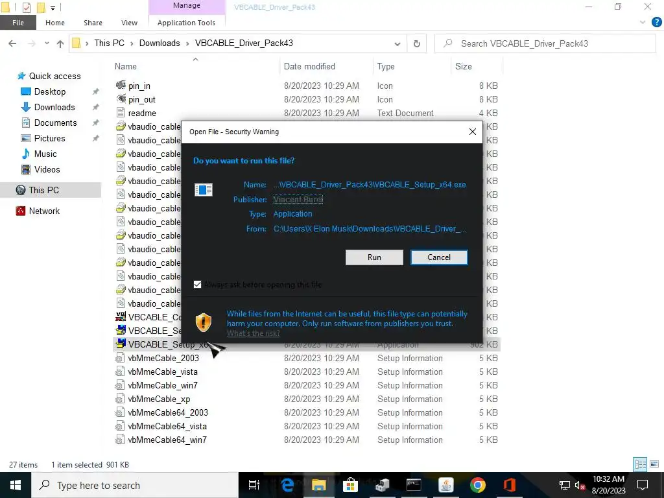Click the Search VBCABLE_Driver_Pack43 field
Viewport: 664px width, 498px height.
545,43
